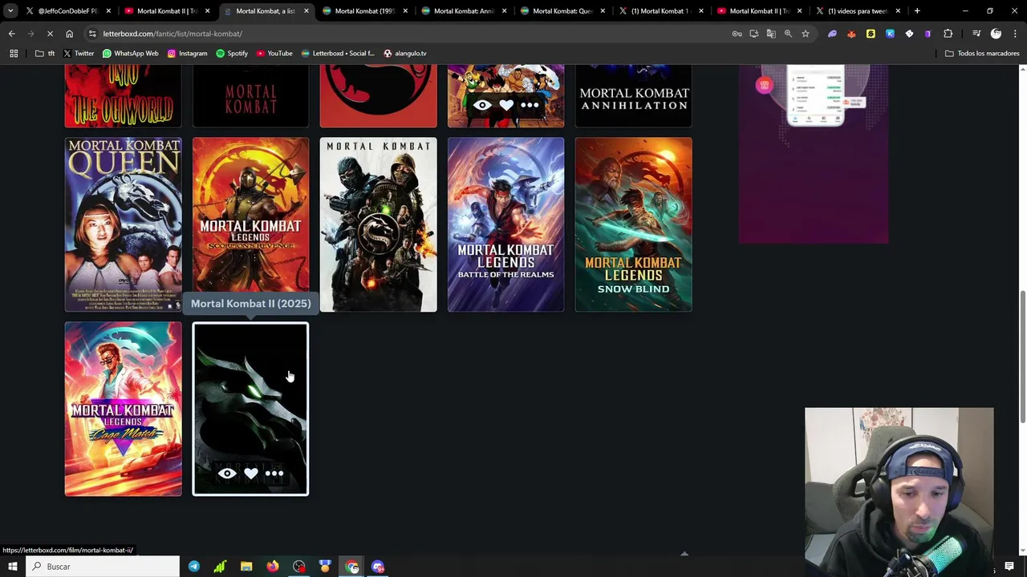Open the Mortal Kombat 2021 film poster
Screen dimensions: 1027x577
point(378,224)
